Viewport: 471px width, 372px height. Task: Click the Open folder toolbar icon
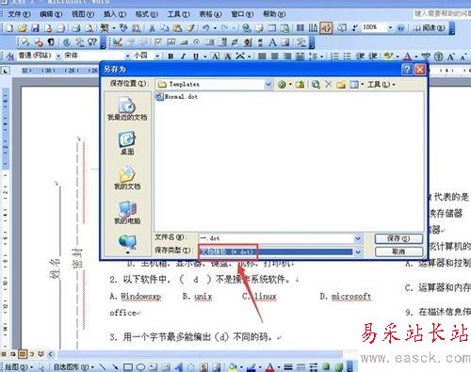[23, 28]
